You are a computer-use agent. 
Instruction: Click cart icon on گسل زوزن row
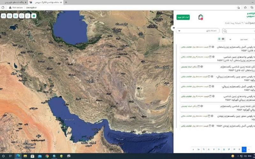coord(210,47)
